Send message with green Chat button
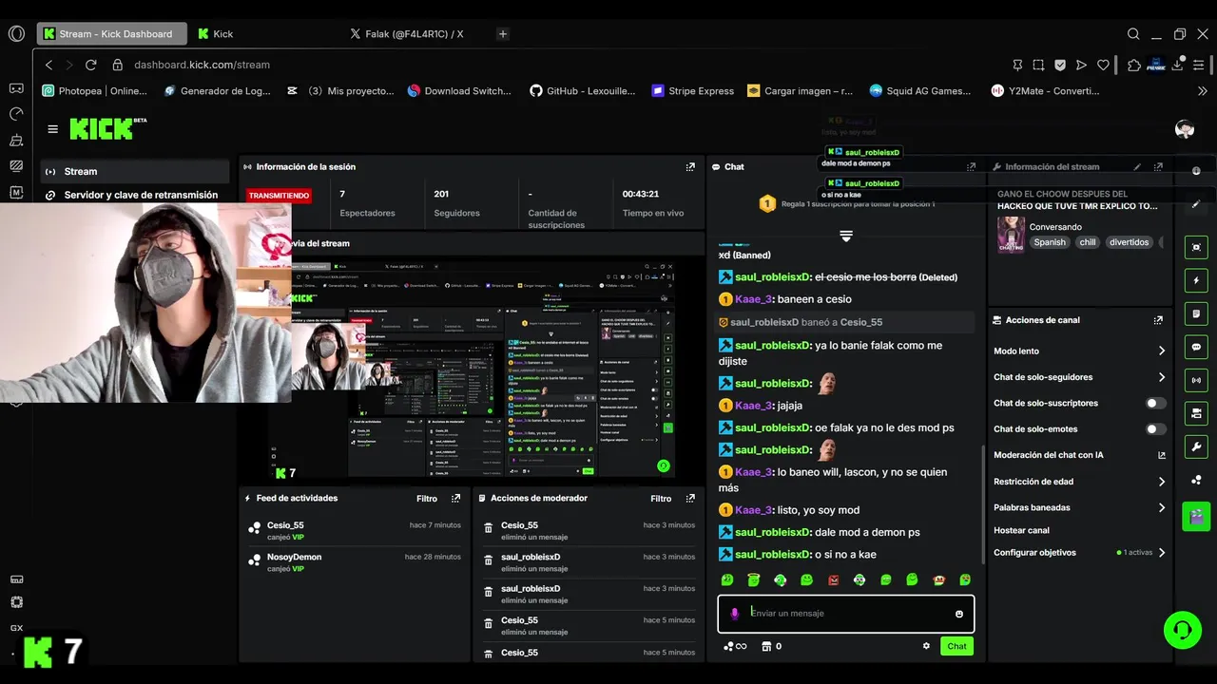The image size is (1217, 684). (x=956, y=646)
